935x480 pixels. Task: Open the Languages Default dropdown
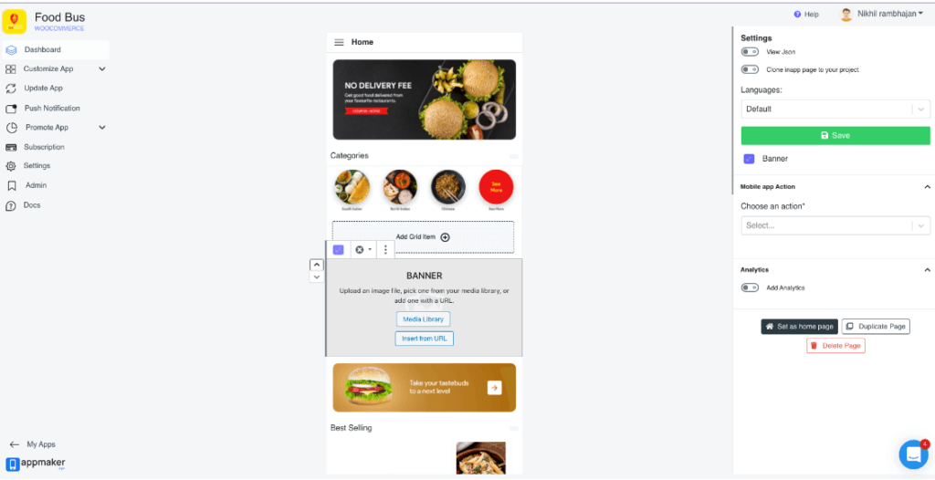pyautogui.click(x=835, y=110)
